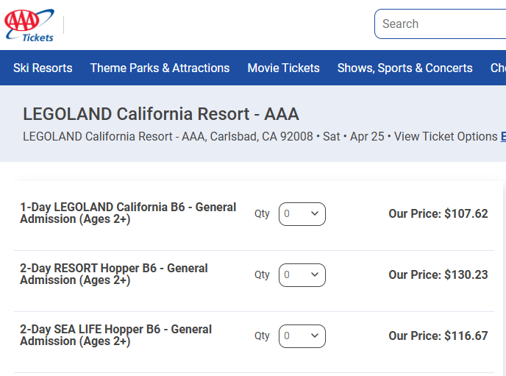The width and height of the screenshot is (506, 376).
Task: Click the $107.62 price
Action: (466, 214)
